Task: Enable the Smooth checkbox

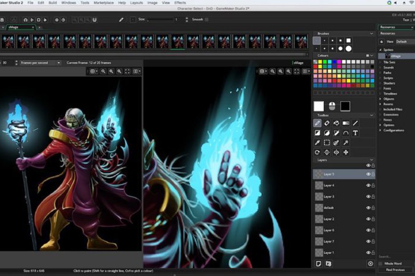Action: 207,19
